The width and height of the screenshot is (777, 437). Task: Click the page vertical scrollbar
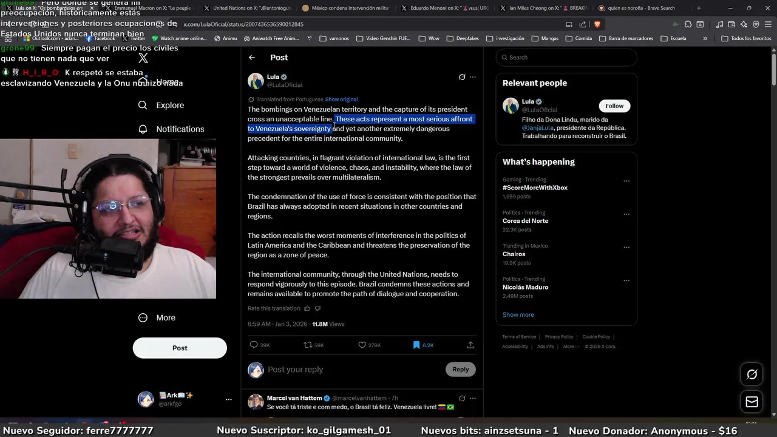(774, 70)
